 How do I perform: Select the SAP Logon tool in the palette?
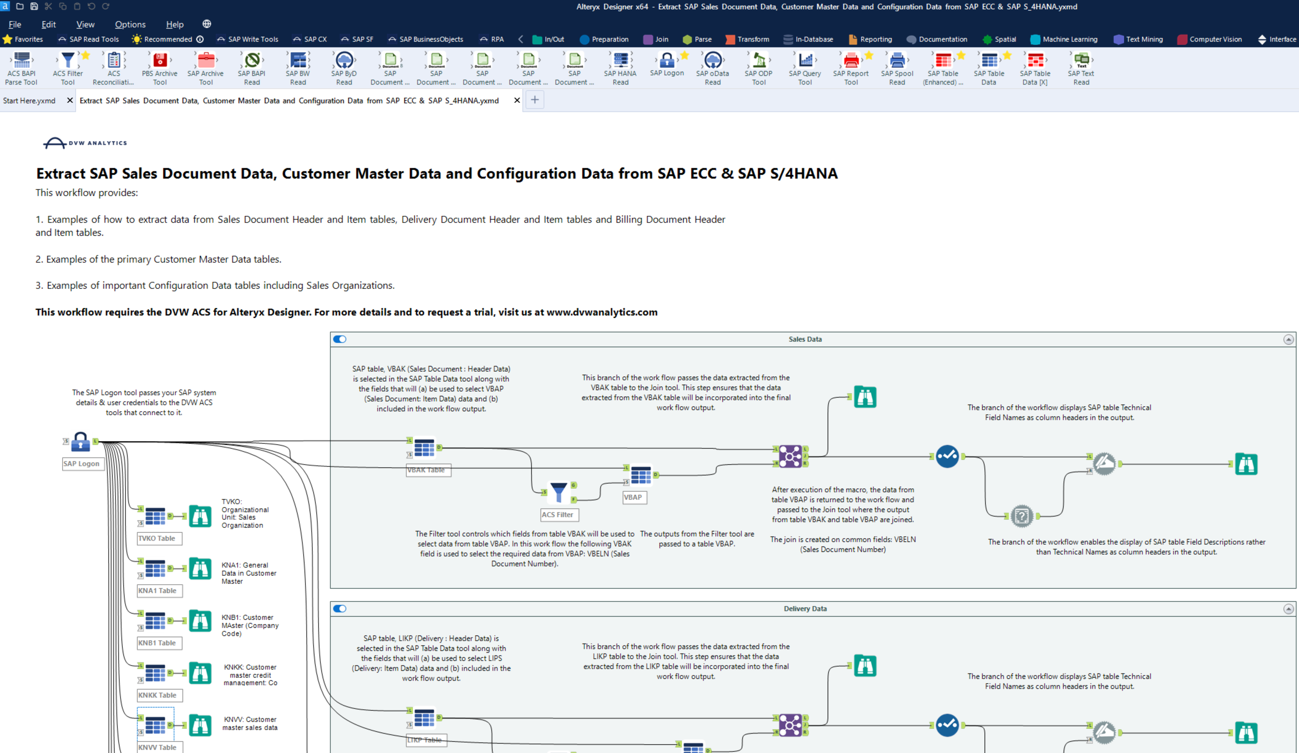tap(666, 61)
